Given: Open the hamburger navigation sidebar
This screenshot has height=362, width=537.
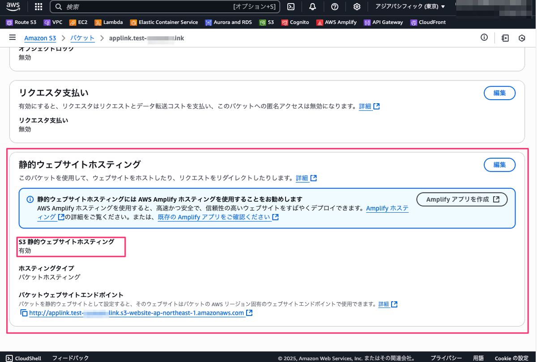Looking at the screenshot, I should (12, 38).
